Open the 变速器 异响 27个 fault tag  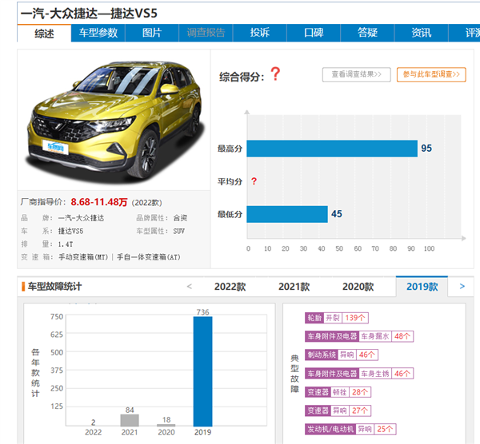click(x=338, y=410)
